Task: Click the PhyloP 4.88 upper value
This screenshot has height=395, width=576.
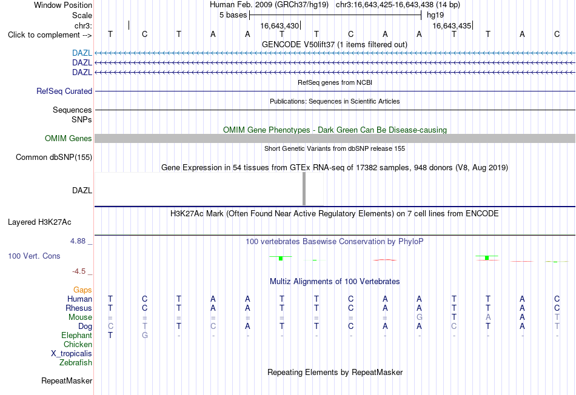Action: [x=78, y=241]
